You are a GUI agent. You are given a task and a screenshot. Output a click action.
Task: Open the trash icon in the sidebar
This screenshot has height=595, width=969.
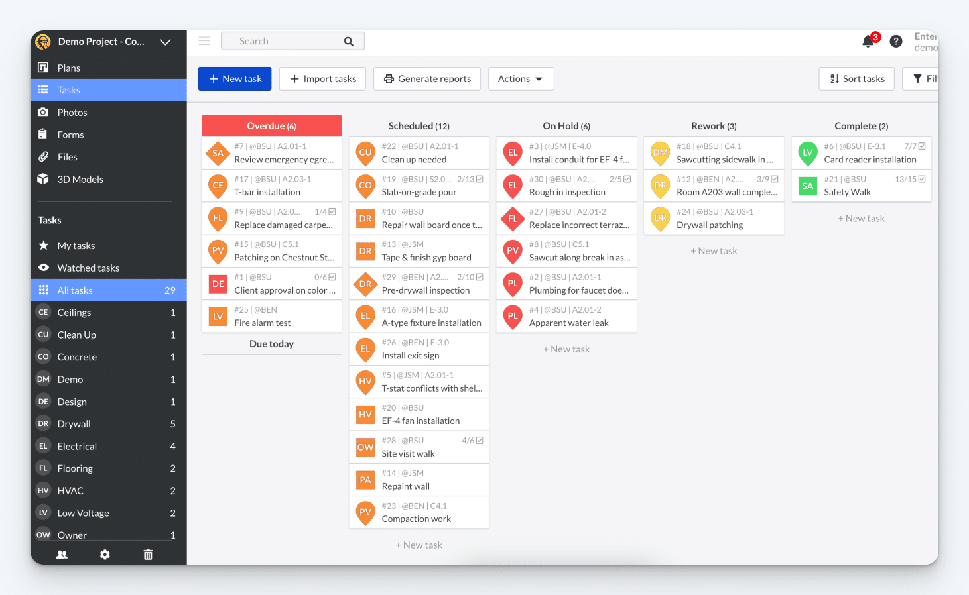(148, 555)
